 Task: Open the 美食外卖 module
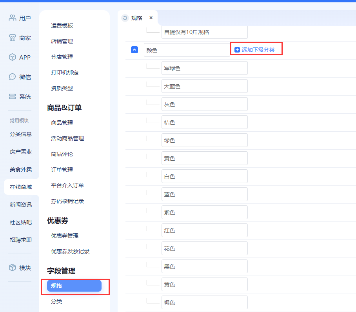tap(21, 169)
